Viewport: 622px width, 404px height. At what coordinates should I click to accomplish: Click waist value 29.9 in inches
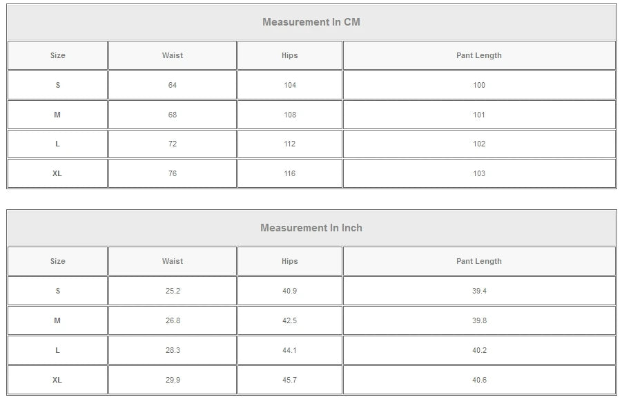(x=173, y=380)
